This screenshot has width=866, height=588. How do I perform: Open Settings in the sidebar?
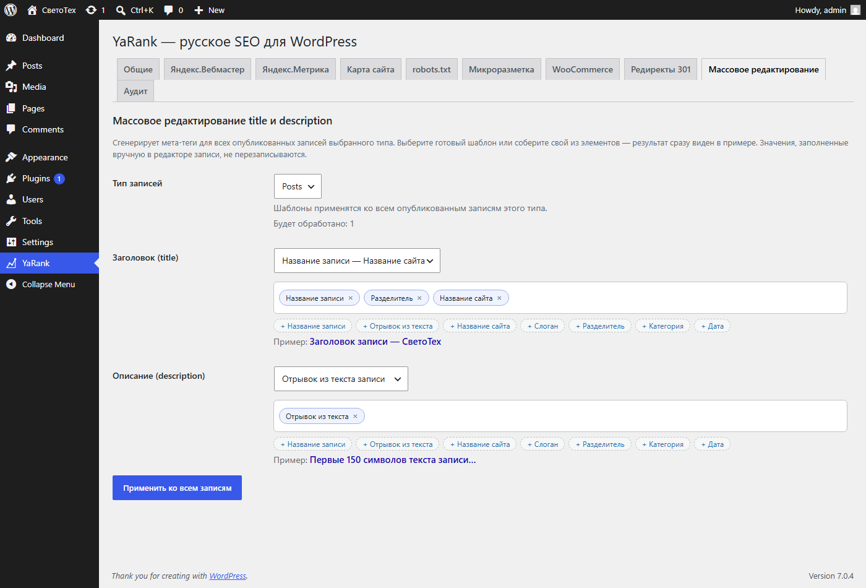tap(49, 242)
